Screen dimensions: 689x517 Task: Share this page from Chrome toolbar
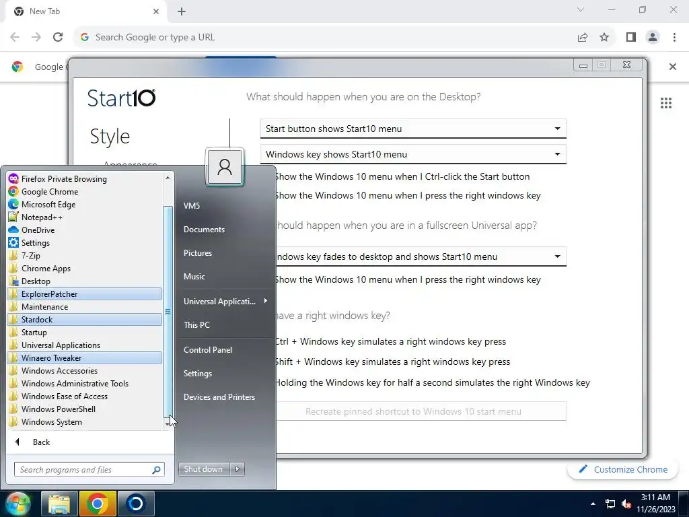(583, 38)
